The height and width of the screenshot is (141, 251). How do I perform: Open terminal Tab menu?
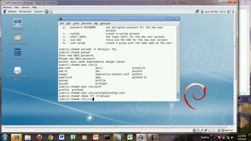tap(96, 23)
